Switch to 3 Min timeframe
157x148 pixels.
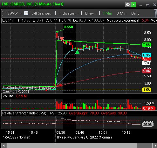tap(122, 13)
